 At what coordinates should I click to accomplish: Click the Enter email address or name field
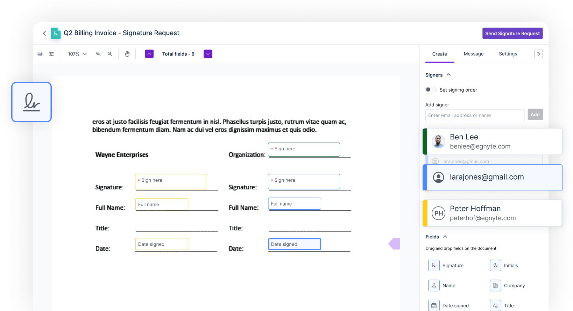[475, 115]
